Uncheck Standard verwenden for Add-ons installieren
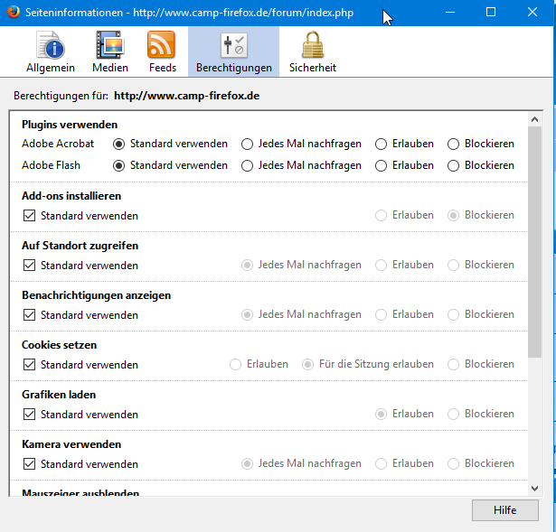Image resolution: width=556 pixels, height=532 pixels. pos(29,216)
